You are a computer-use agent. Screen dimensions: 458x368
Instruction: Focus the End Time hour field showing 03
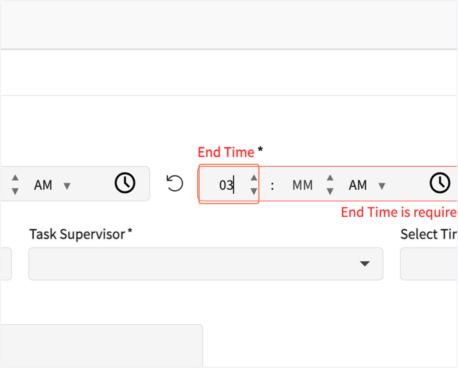pyautogui.click(x=226, y=185)
